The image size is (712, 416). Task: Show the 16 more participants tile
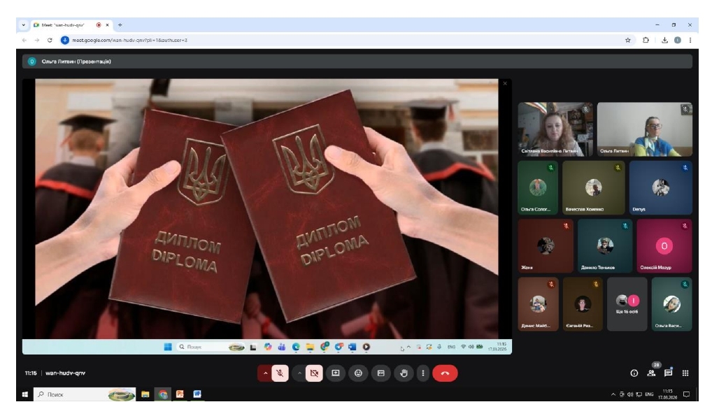[627, 304]
